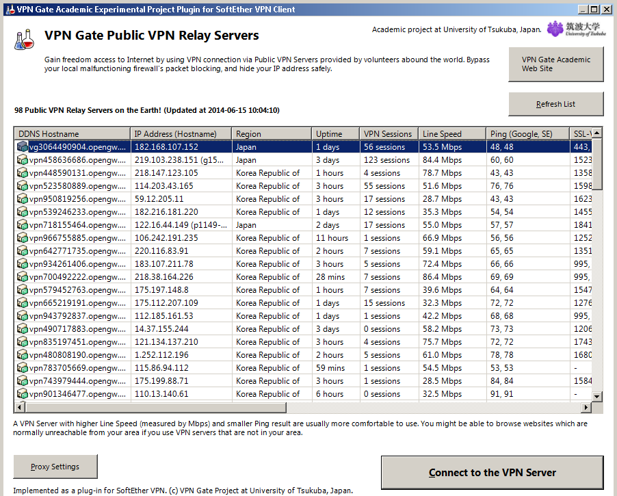Click the 75.7 Mbps line speed cell
Screen dimensions: 617x496
443,341
